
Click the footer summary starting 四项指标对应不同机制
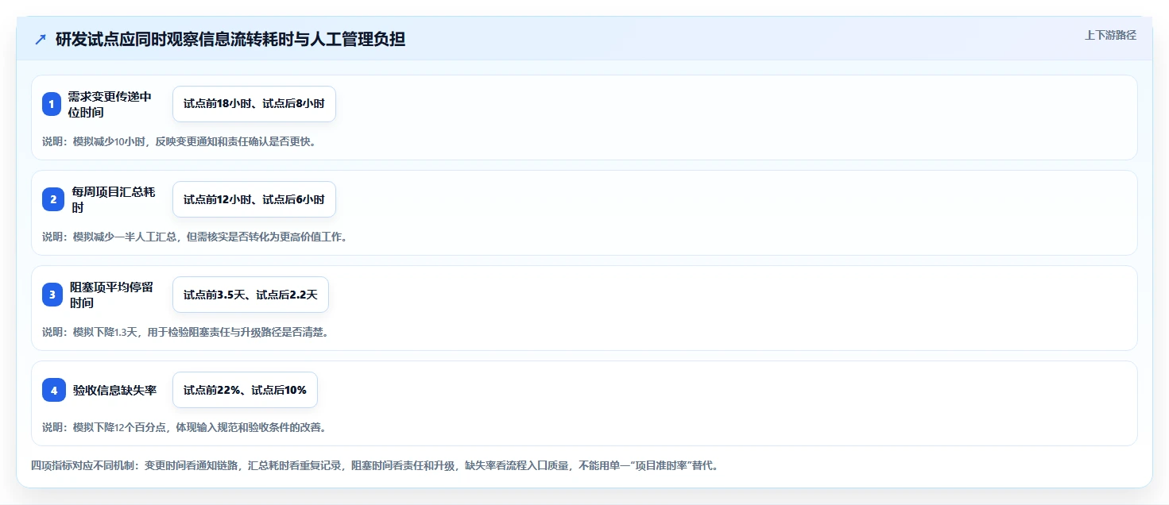[375, 465]
